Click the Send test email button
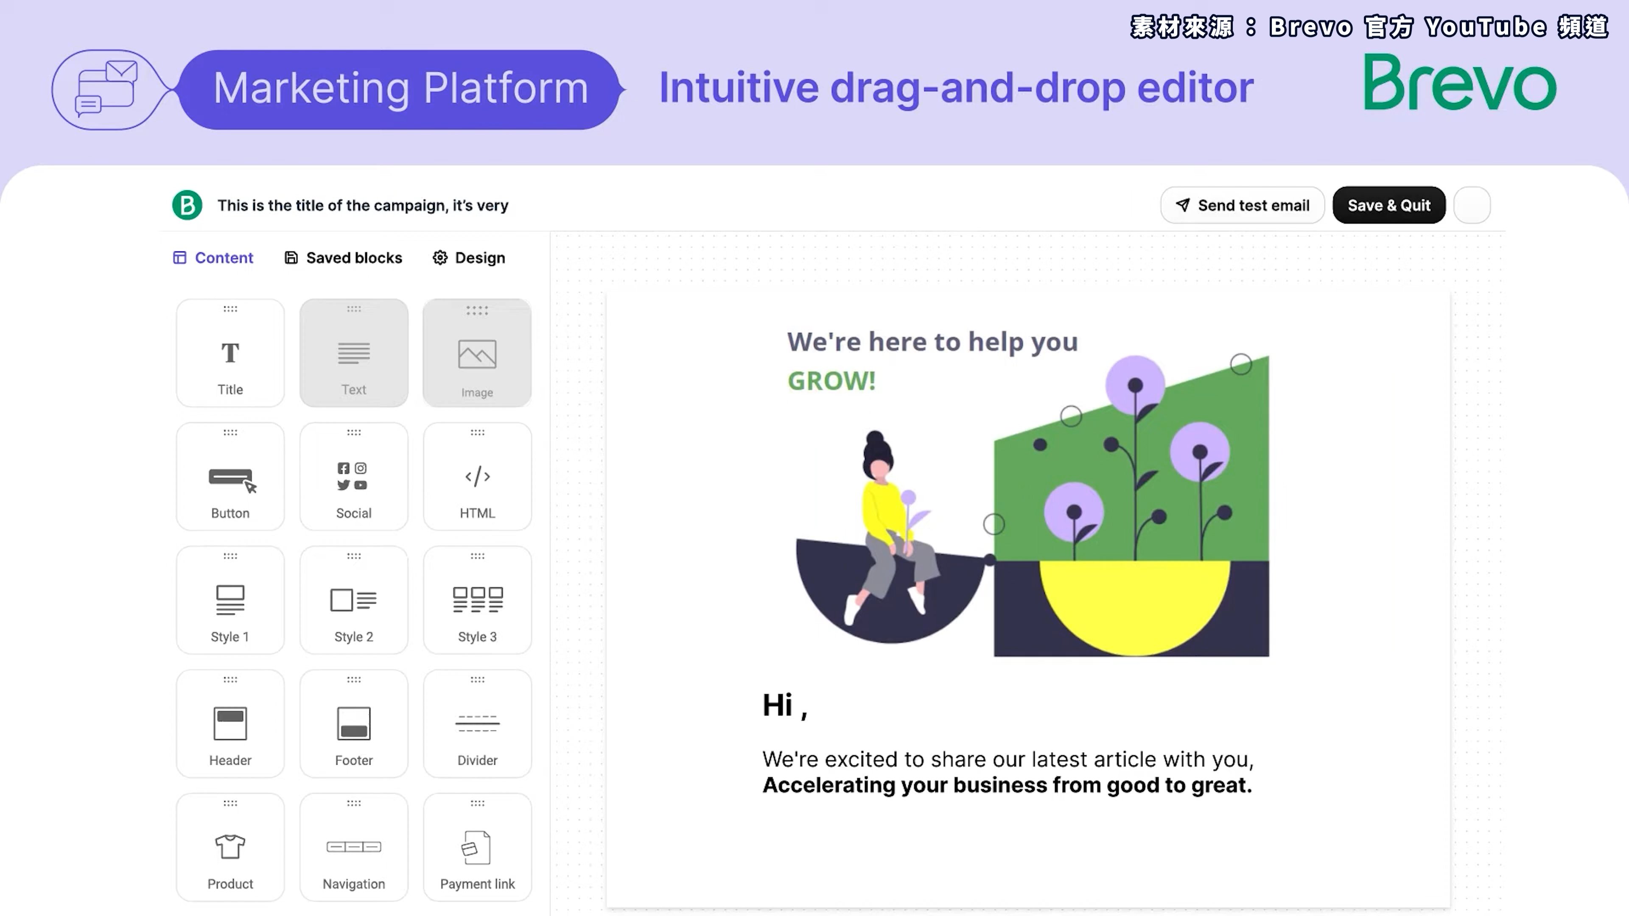 pyautogui.click(x=1242, y=205)
